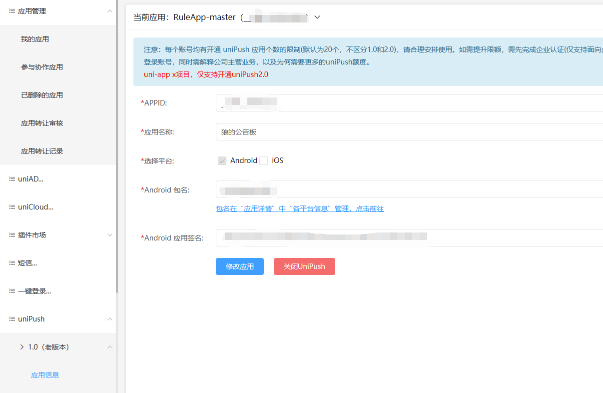This screenshot has width=603, height=393.
Task: Expand the 插件市场 menu chevron
Action: click(110, 235)
